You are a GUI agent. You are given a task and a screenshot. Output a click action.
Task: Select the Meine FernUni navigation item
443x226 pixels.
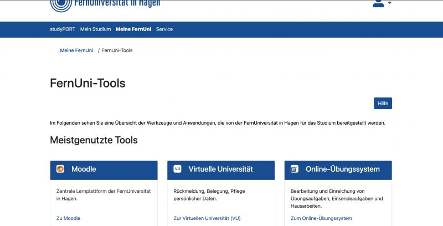coord(133,29)
